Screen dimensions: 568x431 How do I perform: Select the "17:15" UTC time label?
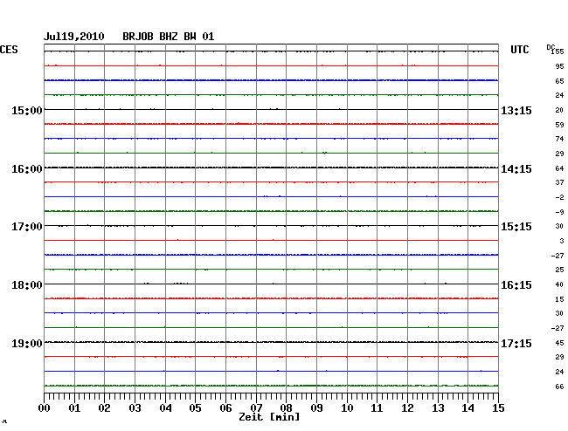(x=516, y=343)
